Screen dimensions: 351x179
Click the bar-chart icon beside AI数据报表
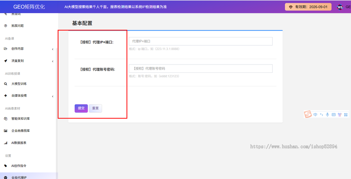(6, 143)
